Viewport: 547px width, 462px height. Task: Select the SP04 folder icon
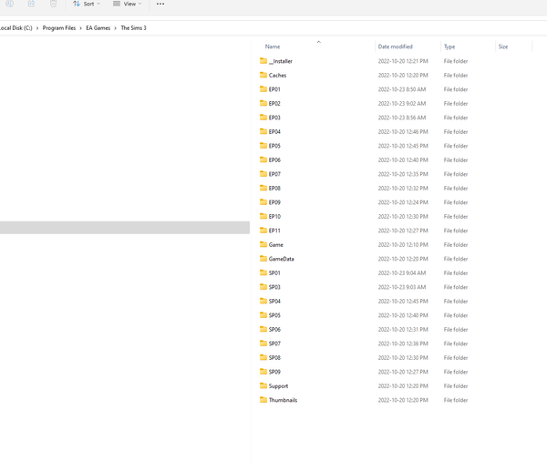(x=263, y=301)
